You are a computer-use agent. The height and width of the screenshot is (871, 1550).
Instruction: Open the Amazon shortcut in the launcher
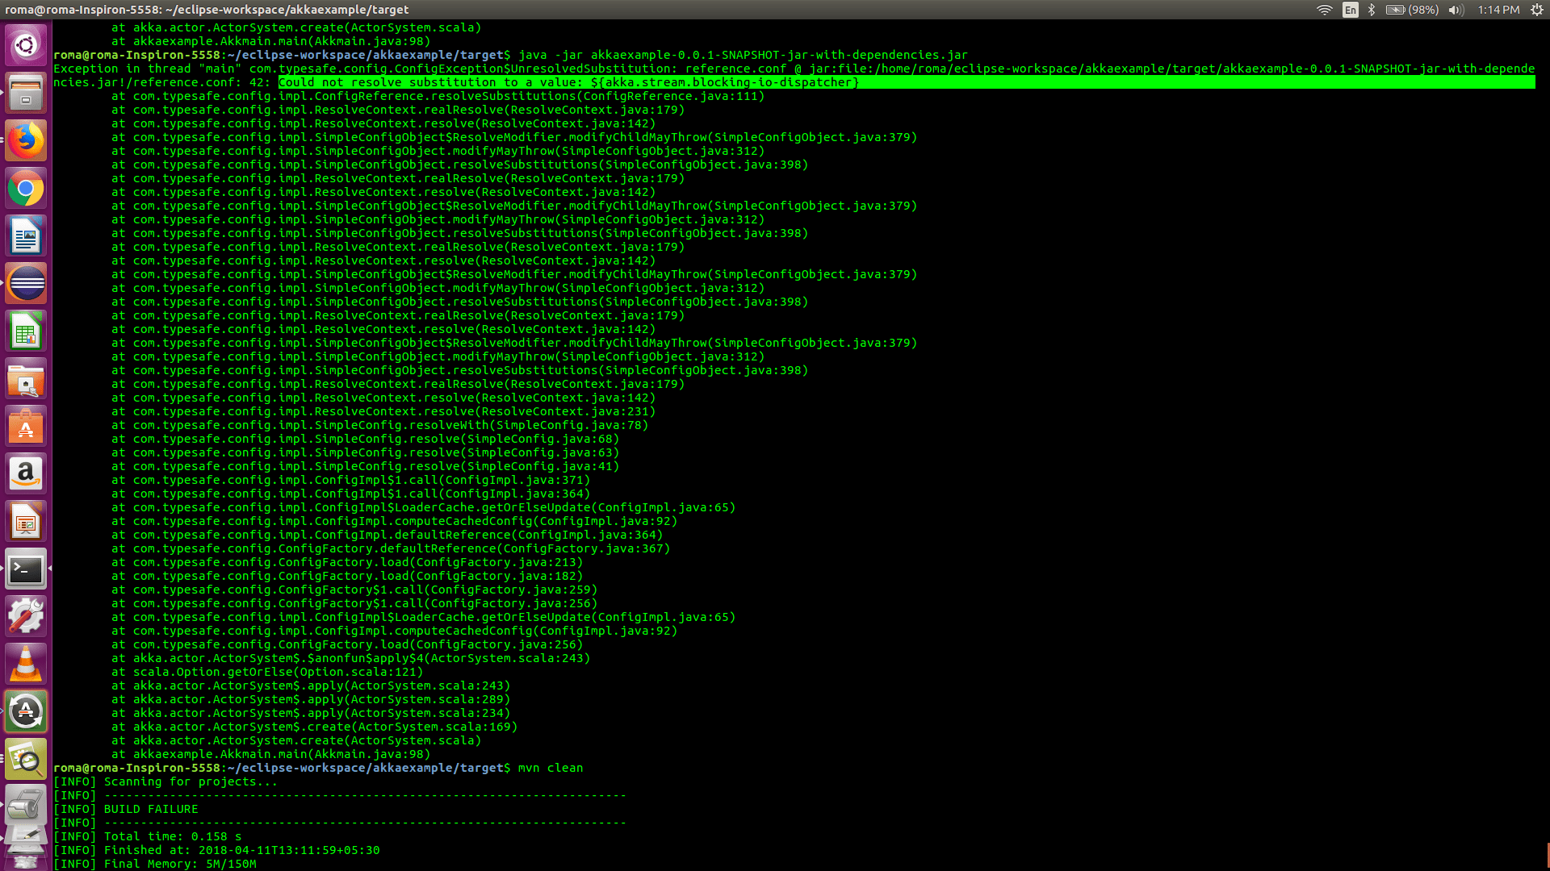coord(26,473)
